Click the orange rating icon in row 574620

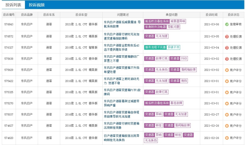pos(227,138)
